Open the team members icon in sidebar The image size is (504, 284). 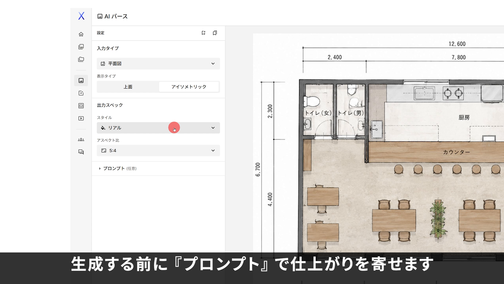tap(81, 139)
